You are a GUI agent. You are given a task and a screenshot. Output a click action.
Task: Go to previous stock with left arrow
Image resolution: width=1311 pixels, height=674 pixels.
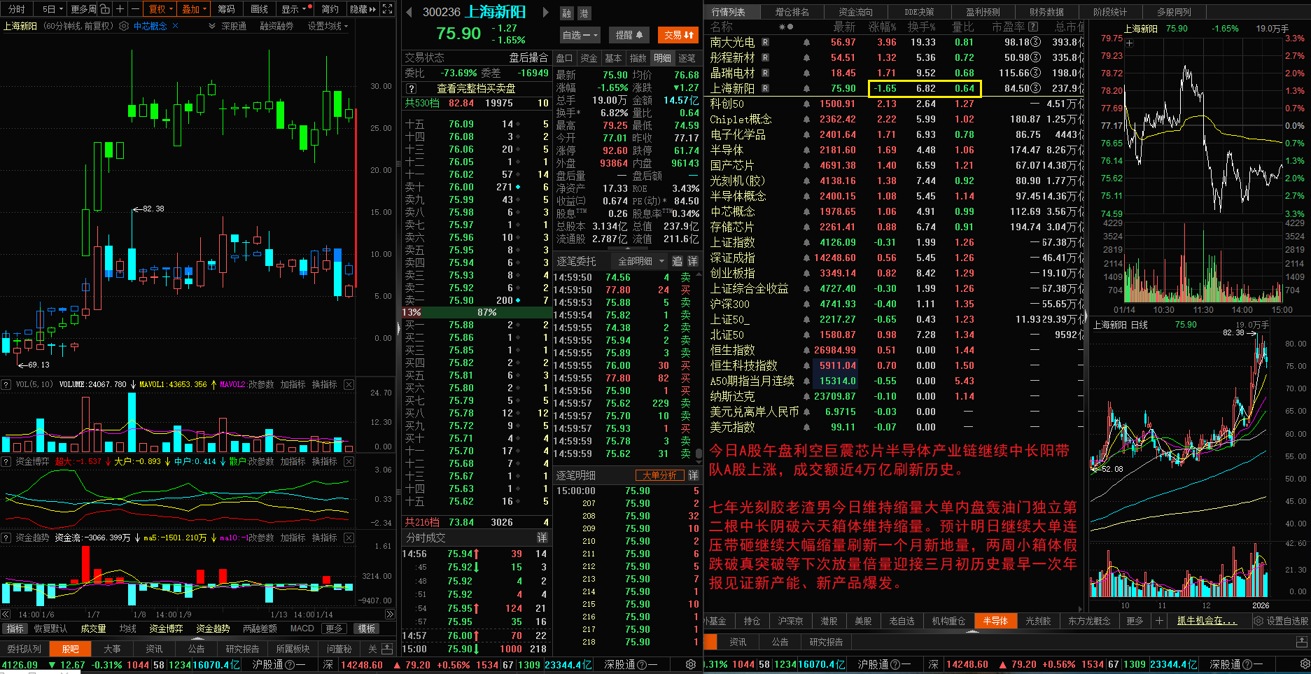[x=408, y=12]
